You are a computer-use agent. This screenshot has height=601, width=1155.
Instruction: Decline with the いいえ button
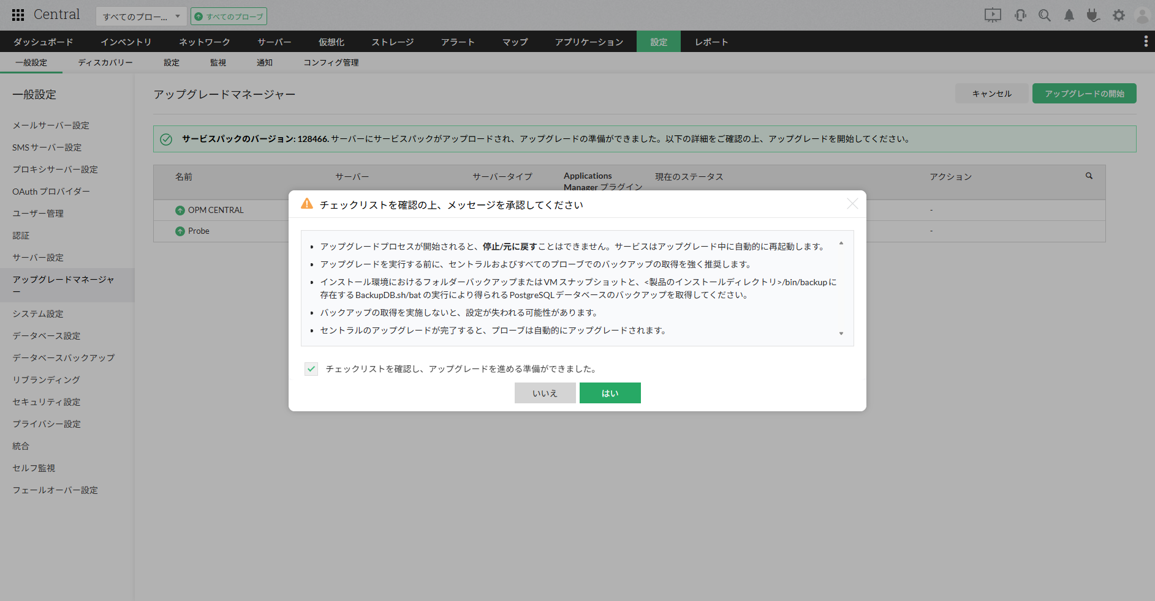[545, 393]
